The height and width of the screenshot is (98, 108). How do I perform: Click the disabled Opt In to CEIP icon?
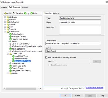(x=10, y=44)
